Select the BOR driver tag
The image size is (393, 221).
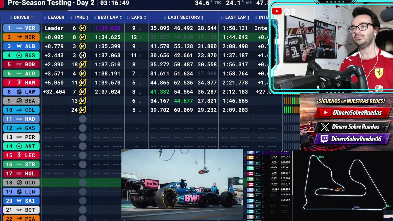[x=21, y=64]
